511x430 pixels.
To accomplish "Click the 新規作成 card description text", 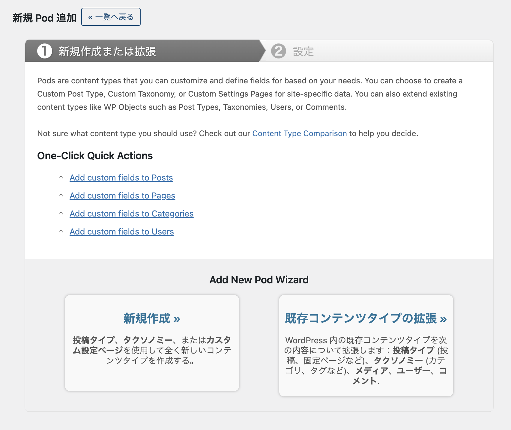I will (x=152, y=350).
